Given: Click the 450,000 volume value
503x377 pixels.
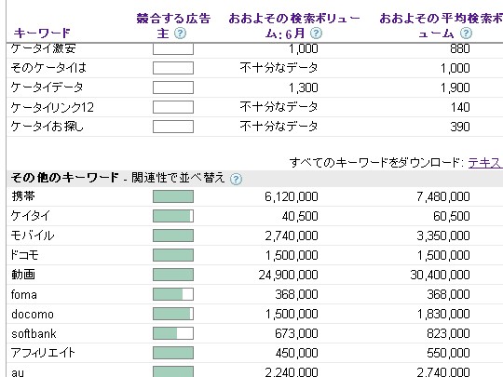Looking at the screenshot, I should [x=297, y=353].
